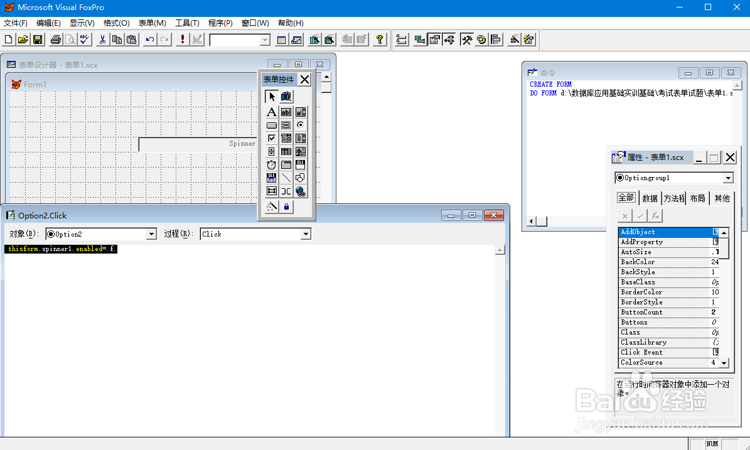Toggle the Properties window toolbar button

click(434, 40)
